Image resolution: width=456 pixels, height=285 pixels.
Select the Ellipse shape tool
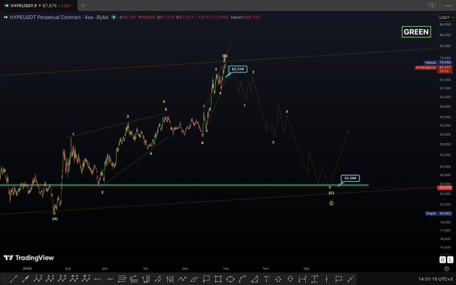pos(230,279)
